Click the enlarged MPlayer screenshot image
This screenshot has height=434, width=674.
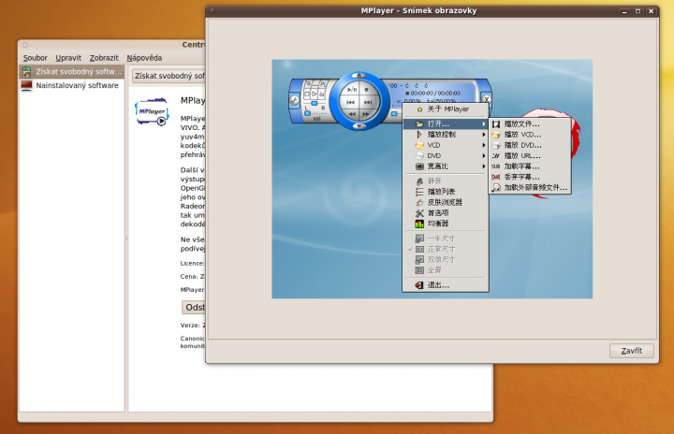click(x=432, y=179)
